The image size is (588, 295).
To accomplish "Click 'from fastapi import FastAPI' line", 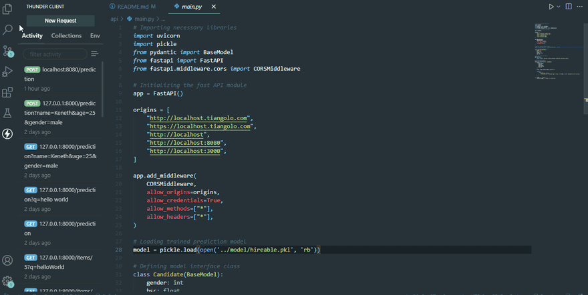I will pyautogui.click(x=178, y=60).
